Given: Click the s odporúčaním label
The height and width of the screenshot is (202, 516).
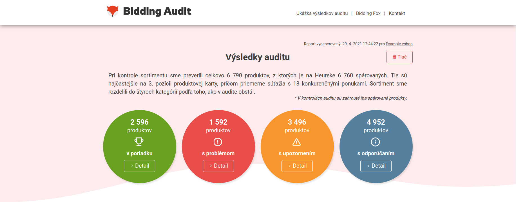Looking at the screenshot, I should tap(376, 153).
